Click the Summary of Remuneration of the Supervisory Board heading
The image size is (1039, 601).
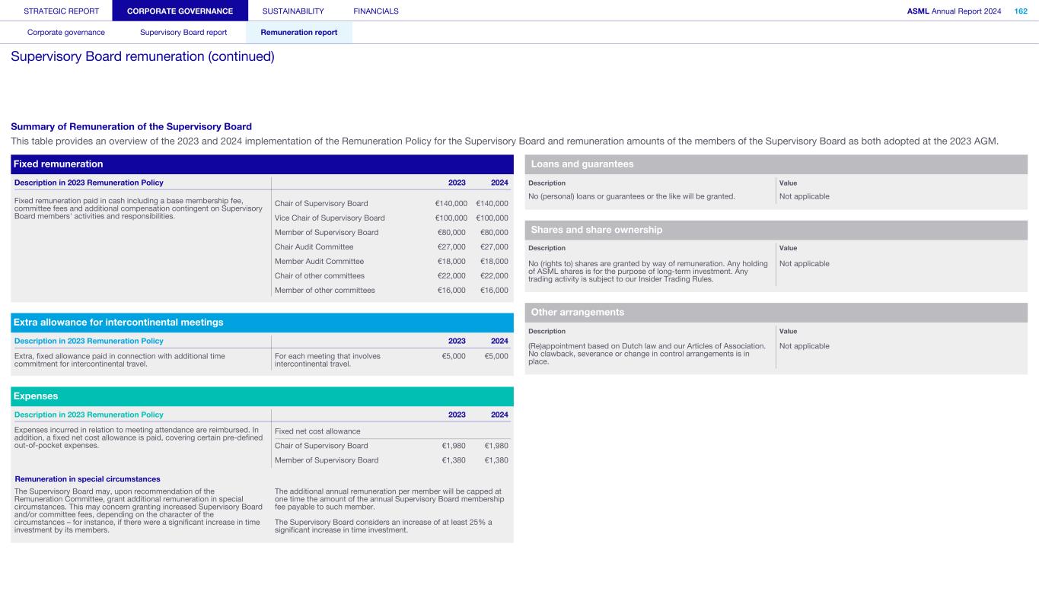point(131,126)
